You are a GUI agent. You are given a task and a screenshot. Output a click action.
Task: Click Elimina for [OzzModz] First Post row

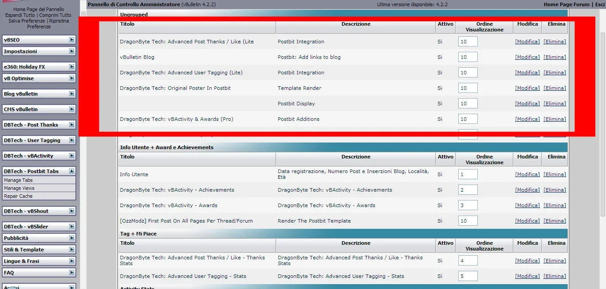555,221
